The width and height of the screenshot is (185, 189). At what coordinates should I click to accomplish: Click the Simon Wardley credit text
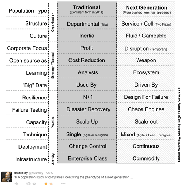click(179, 124)
